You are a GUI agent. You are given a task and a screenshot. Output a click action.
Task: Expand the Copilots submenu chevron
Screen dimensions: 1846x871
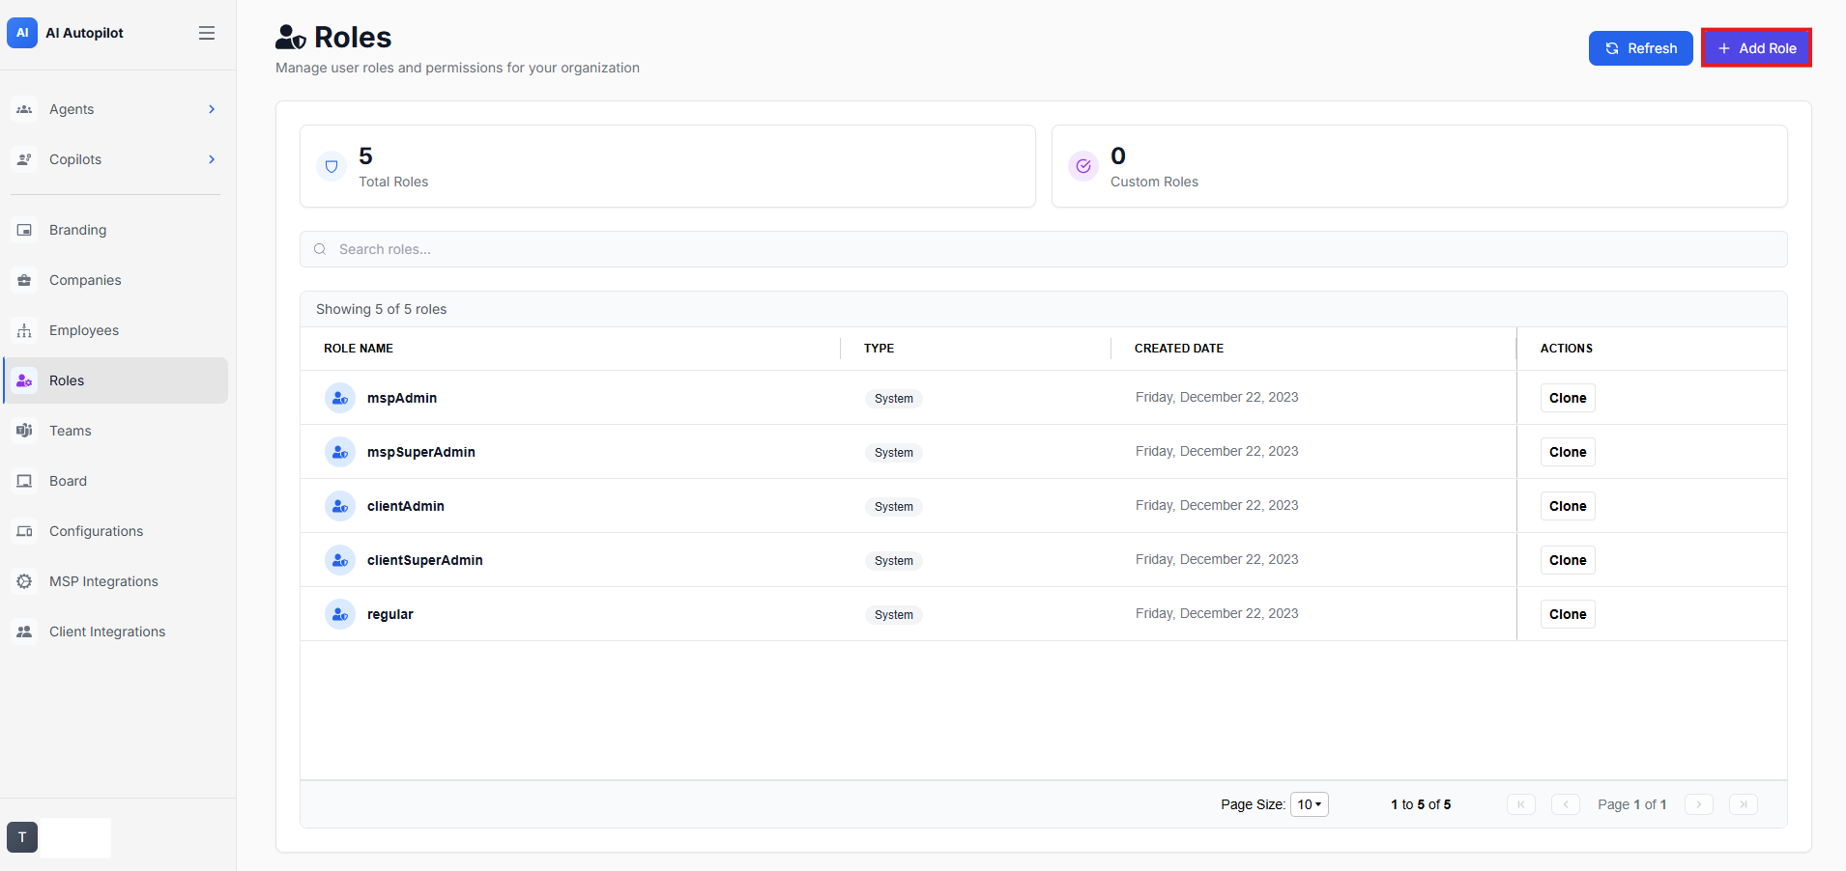[212, 159]
